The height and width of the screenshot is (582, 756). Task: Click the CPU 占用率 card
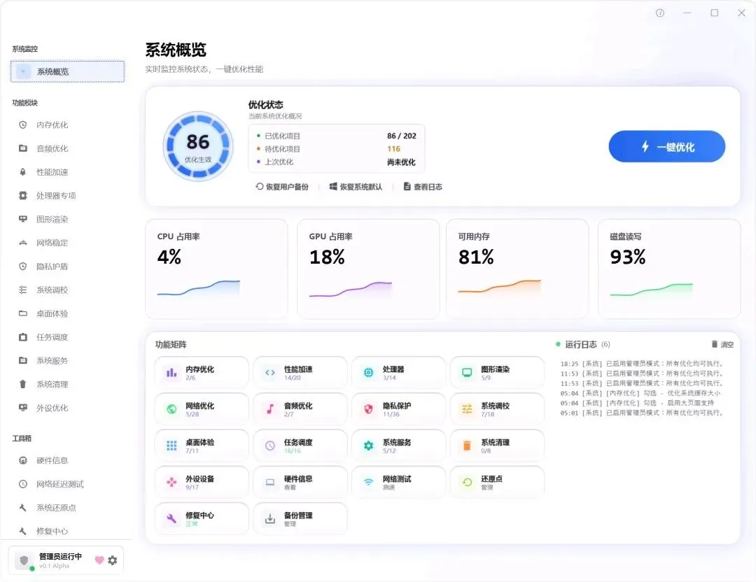click(216, 269)
